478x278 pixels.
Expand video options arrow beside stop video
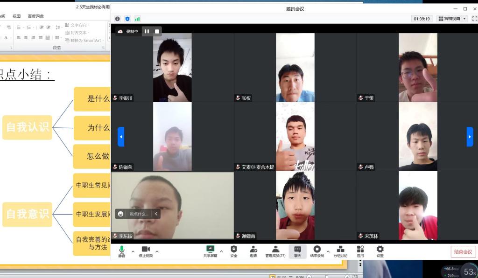coord(157,251)
